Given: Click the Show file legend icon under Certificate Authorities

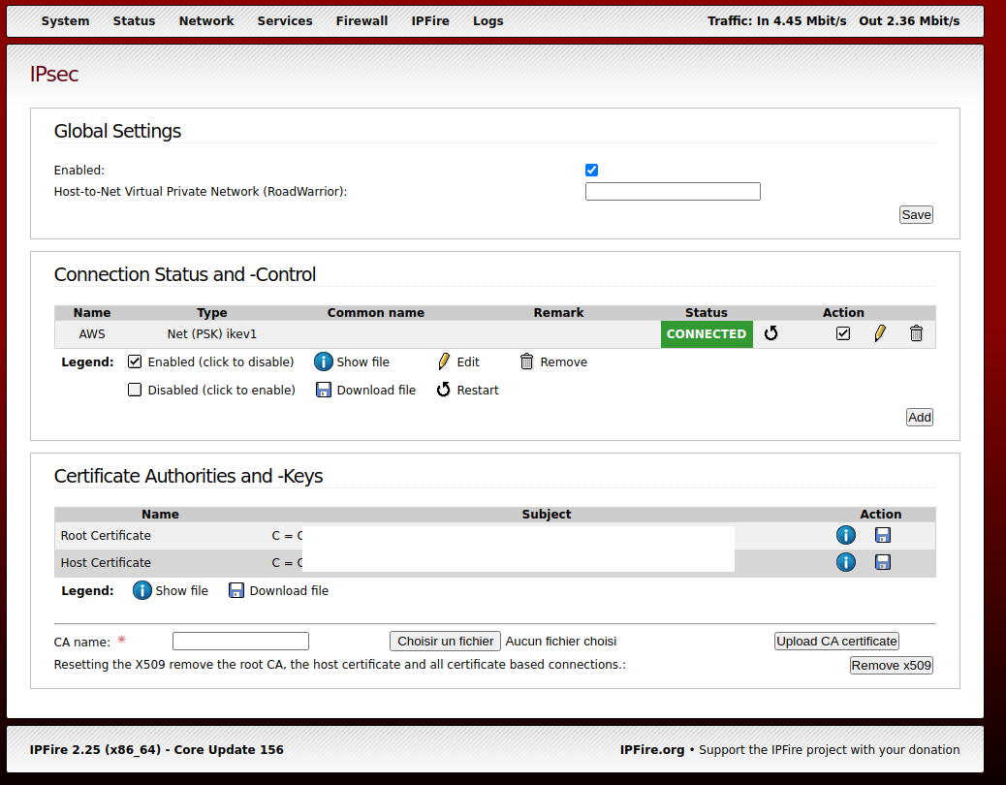Looking at the screenshot, I should [141, 590].
